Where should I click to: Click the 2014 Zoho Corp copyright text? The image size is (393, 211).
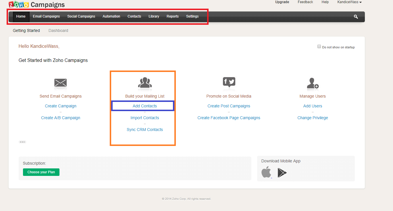[x=186, y=199]
